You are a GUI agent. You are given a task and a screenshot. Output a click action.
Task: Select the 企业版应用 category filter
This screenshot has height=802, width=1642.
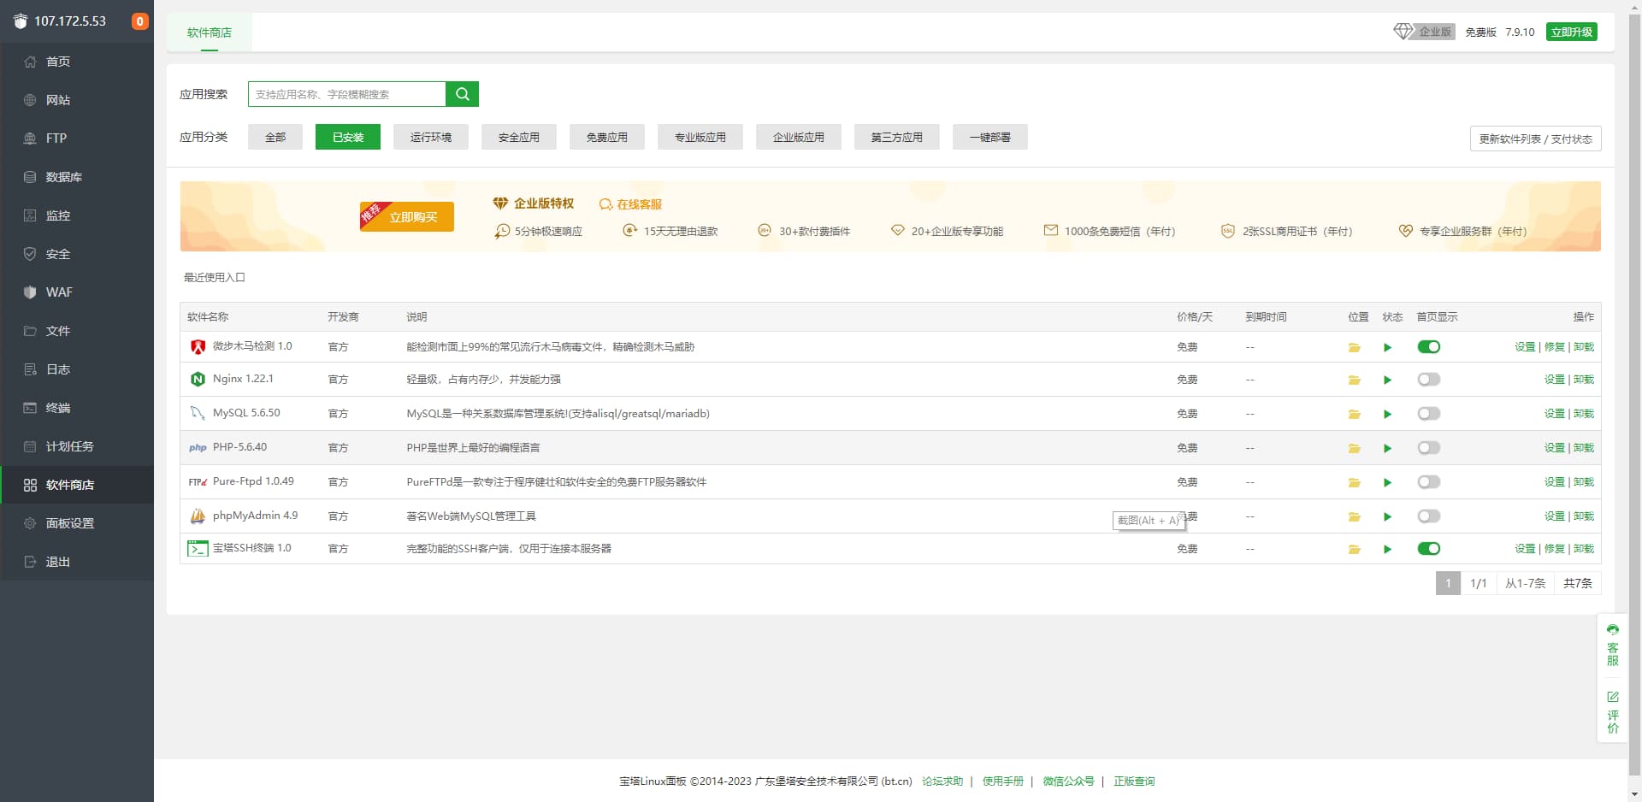tap(799, 137)
